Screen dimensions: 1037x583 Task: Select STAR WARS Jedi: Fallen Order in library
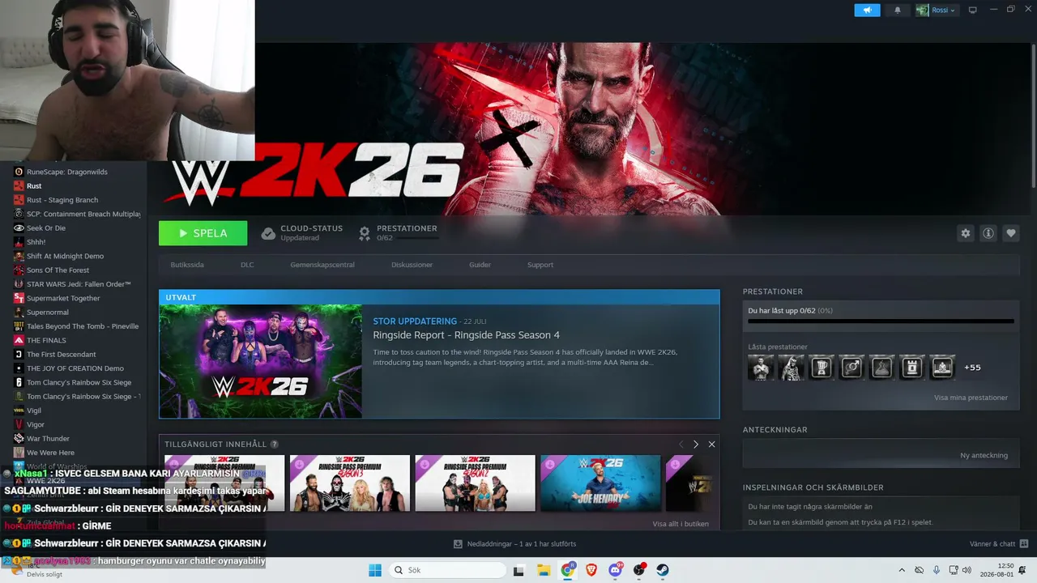tap(77, 284)
